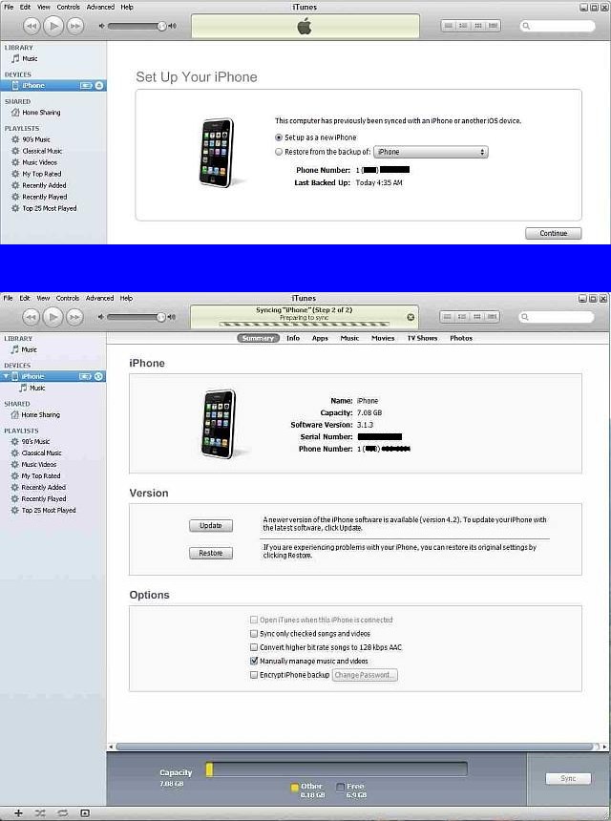This screenshot has height=821, width=611.
Task: Click search field in upper iTunes window
Action: click(558, 26)
